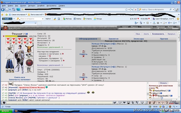The width and height of the screenshot is (181, 113).
Task: Increase knives and knuckles mastery with red plus
Action: click(63, 54)
